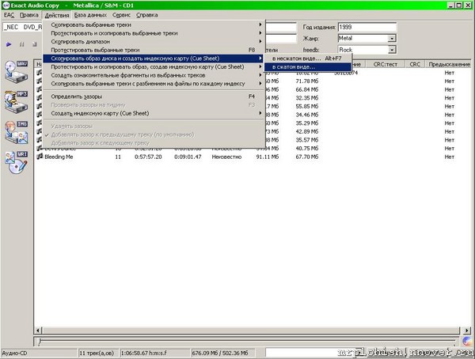475x359 pixels.
Task: Choose Протестировать и скопировать выбранные треки
Action: coord(154,33)
